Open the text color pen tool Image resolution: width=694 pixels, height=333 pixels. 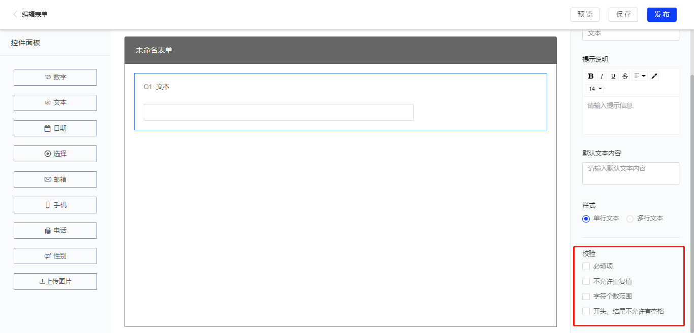tap(654, 76)
